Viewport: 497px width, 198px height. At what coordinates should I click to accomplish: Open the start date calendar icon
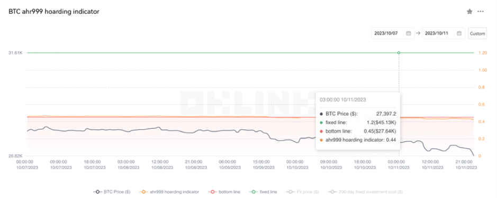(x=408, y=33)
